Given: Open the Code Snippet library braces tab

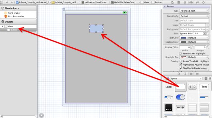Looking at the screenshot, I should (x=185, y=74).
